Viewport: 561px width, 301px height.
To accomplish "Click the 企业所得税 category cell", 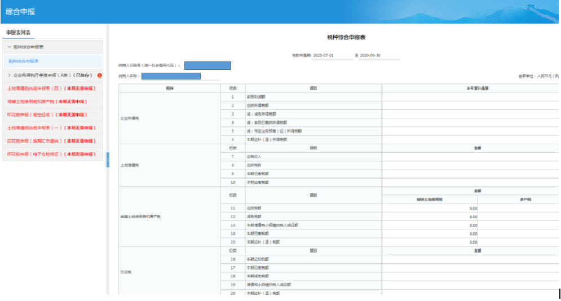I will (x=170, y=118).
